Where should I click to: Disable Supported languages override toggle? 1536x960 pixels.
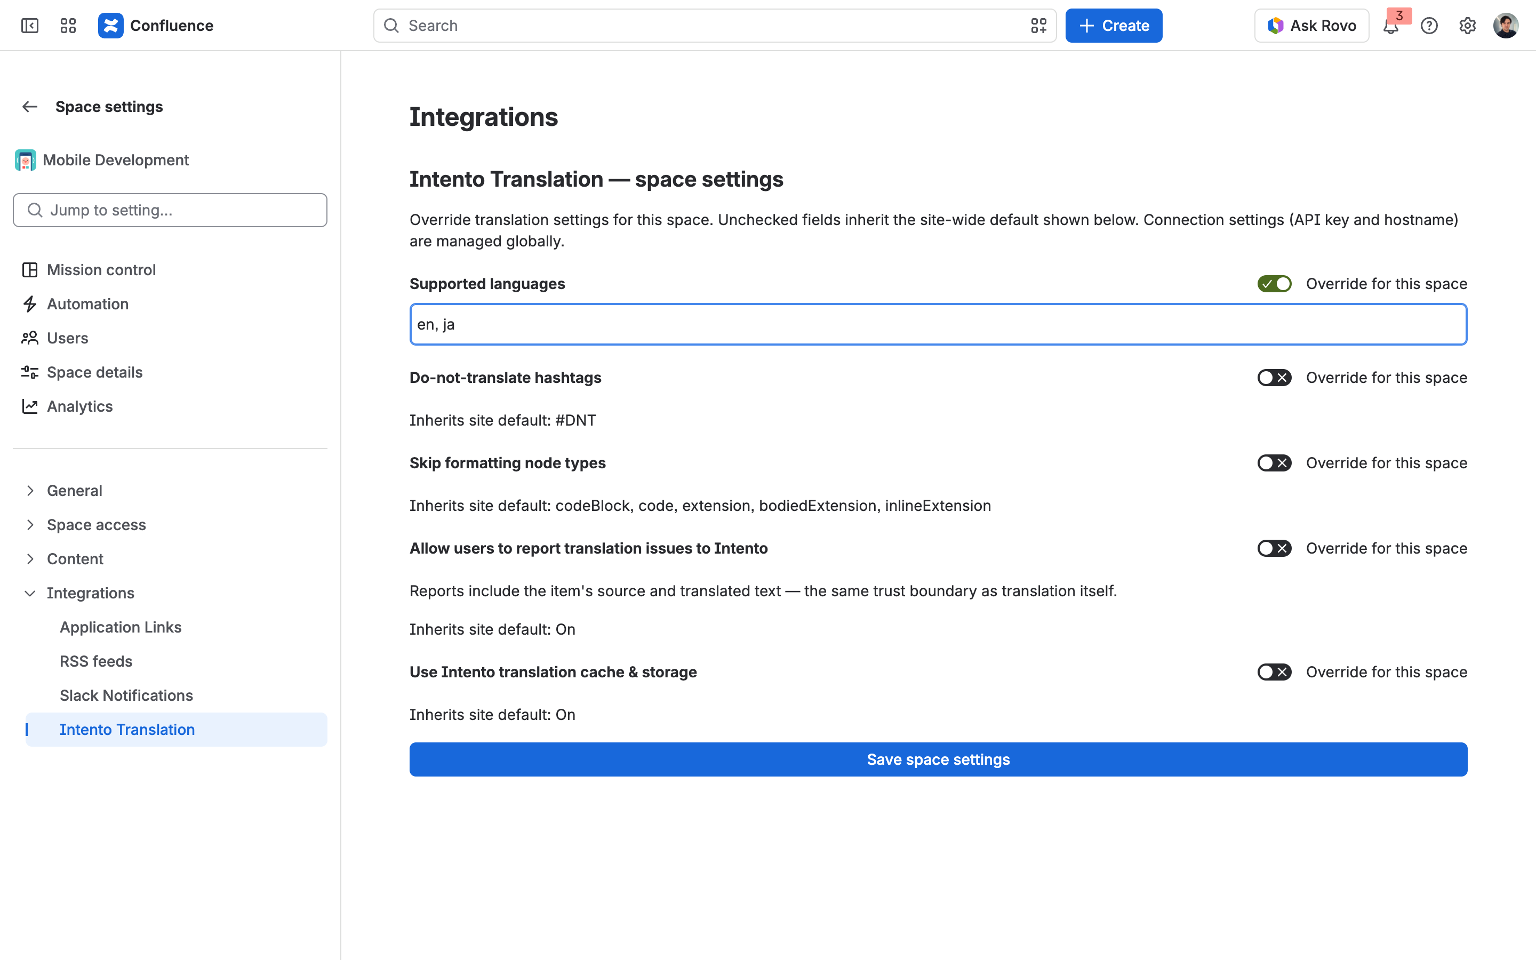[x=1275, y=284]
